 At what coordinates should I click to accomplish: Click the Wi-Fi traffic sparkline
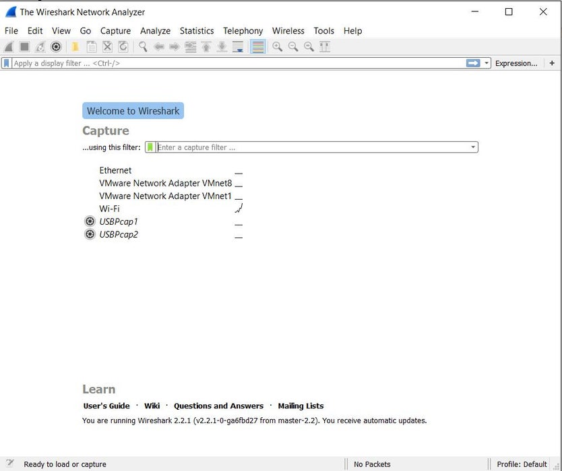[239, 208]
